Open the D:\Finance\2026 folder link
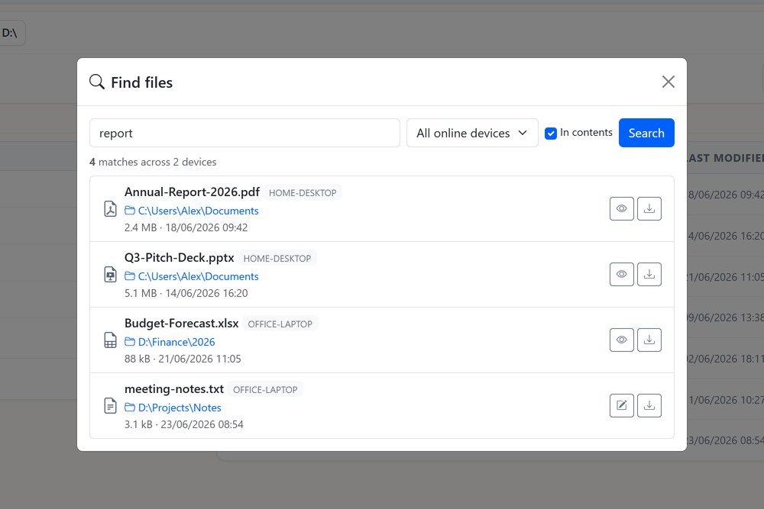 click(170, 342)
